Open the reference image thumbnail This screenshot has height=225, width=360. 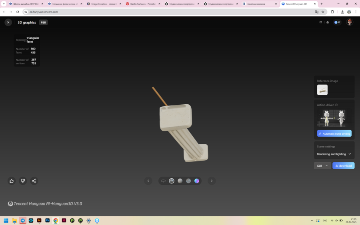pyautogui.click(x=322, y=90)
